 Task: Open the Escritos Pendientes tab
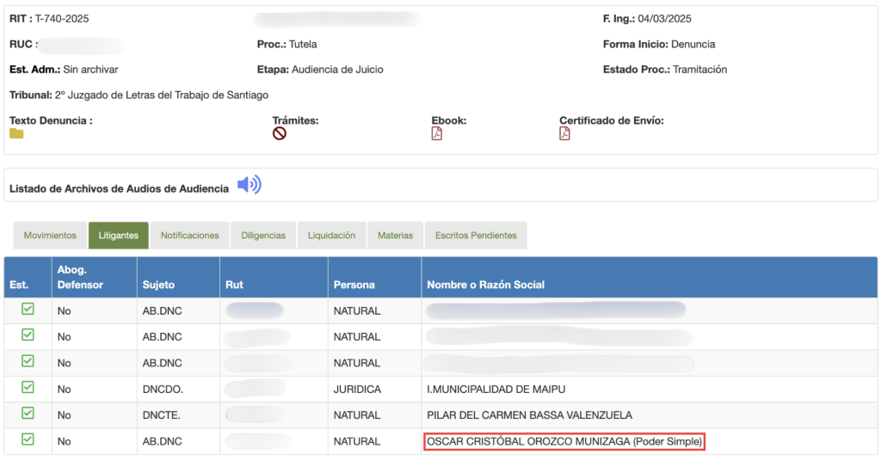pyautogui.click(x=476, y=236)
